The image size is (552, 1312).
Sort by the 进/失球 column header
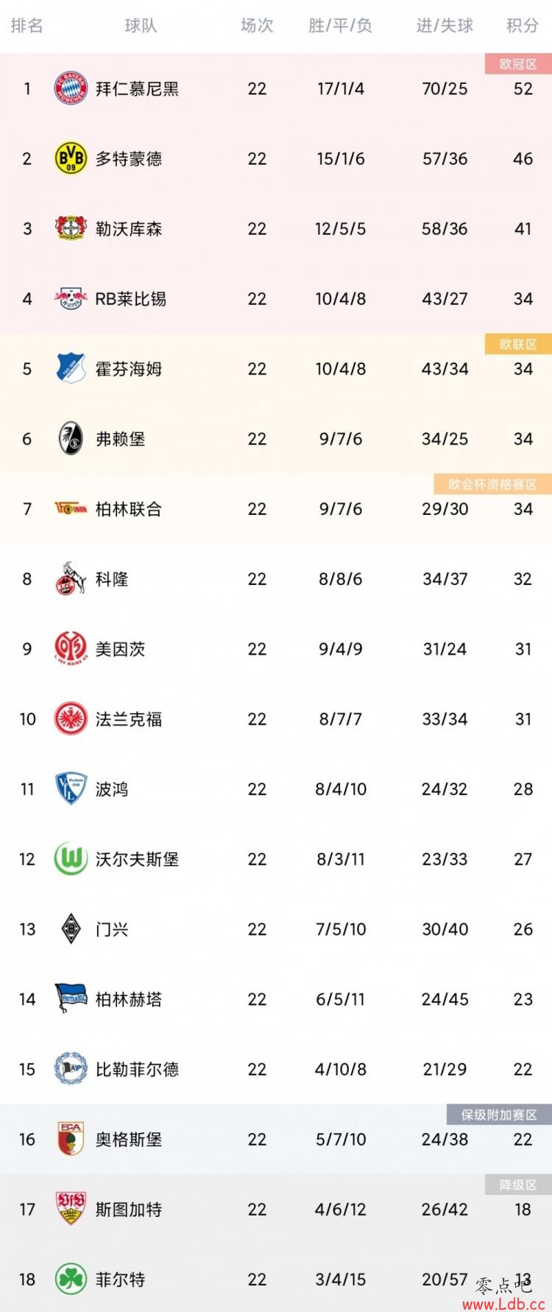[445, 26]
